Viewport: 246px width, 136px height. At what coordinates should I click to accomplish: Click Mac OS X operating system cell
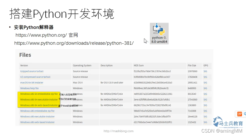[78, 82]
